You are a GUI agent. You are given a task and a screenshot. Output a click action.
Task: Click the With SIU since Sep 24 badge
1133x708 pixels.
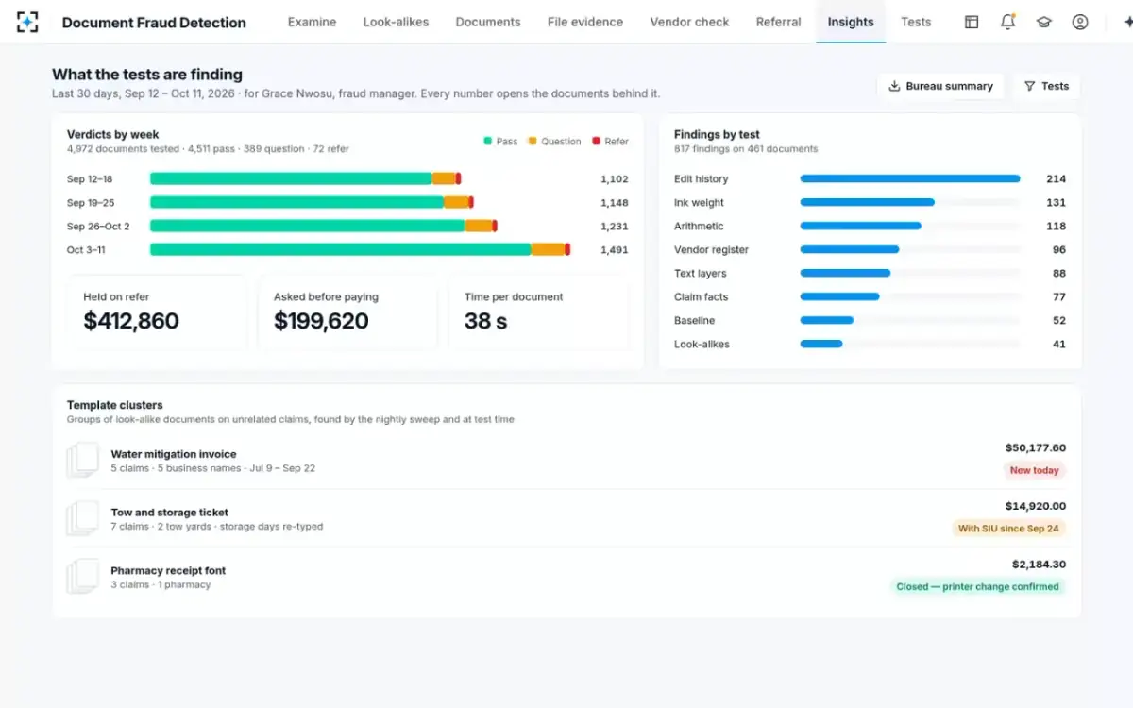[1008, 529]
